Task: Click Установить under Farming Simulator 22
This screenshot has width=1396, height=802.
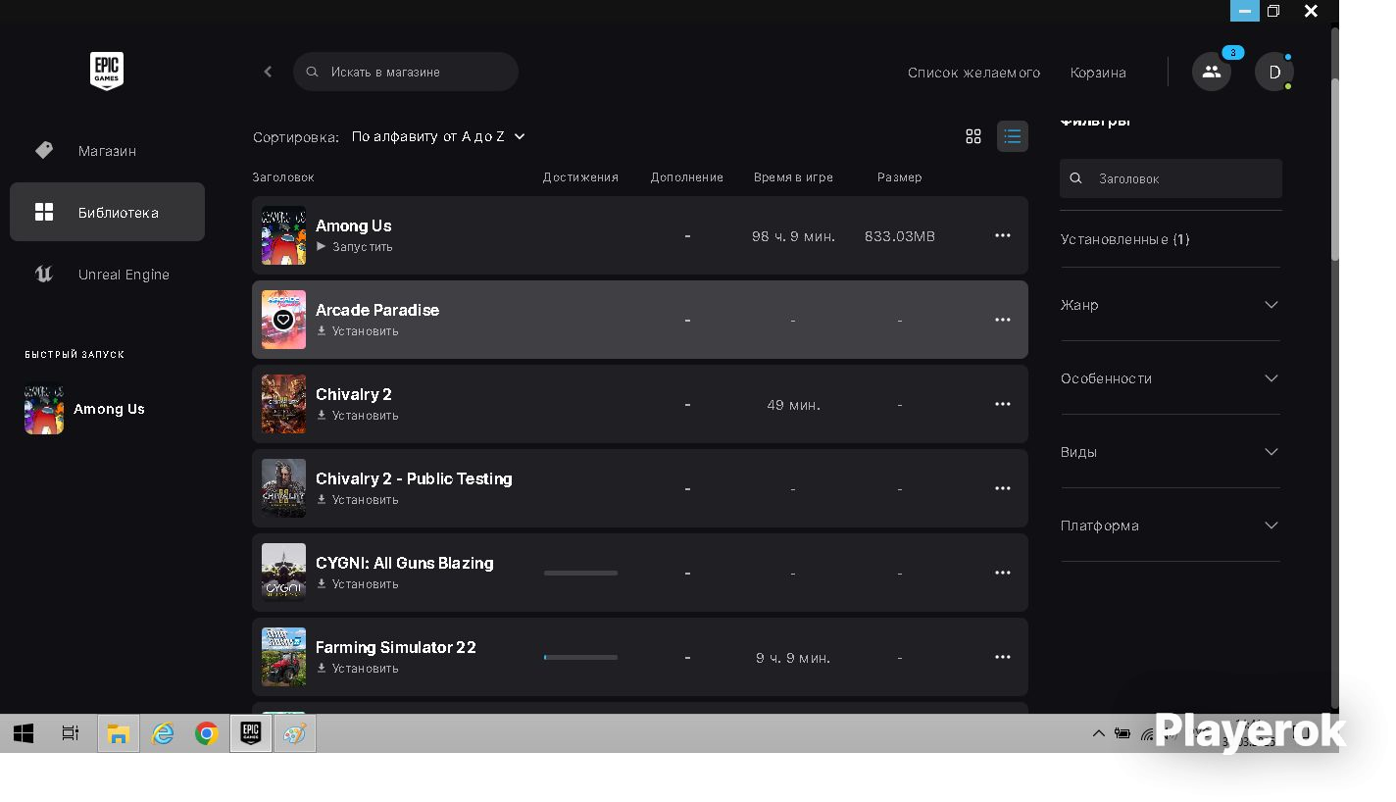Action: click(358, 669)
